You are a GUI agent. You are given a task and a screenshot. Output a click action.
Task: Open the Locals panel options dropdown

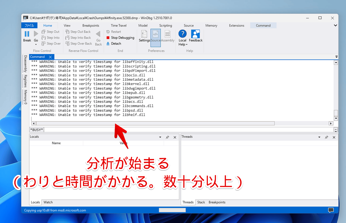(160, 137)
